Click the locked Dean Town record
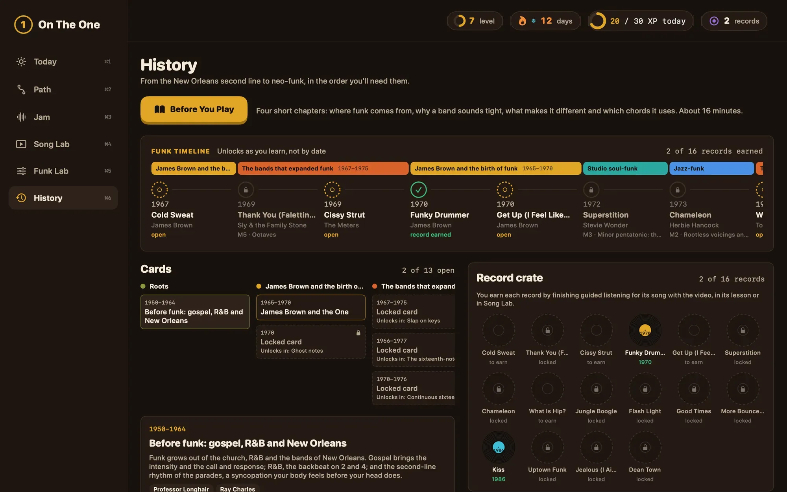The width and height of the screenshot is (787, 492). [645, 447]
